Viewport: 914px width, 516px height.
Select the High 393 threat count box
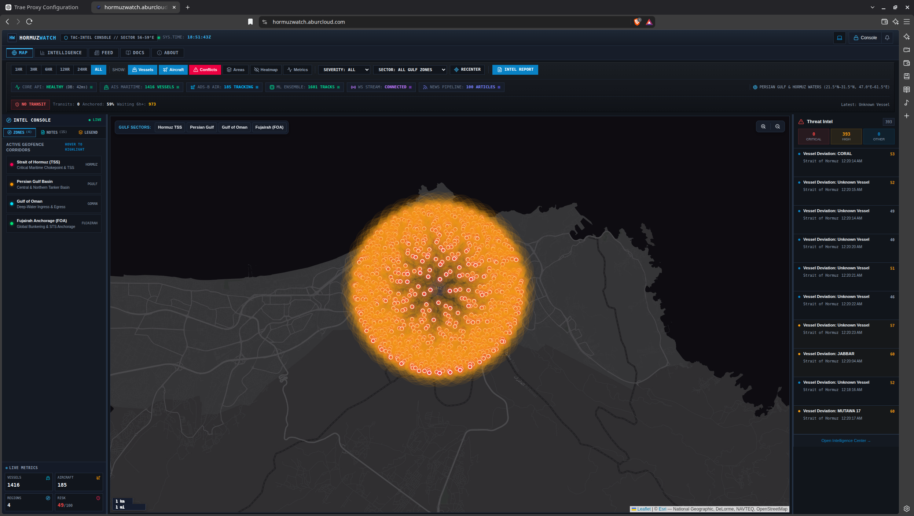846,136
